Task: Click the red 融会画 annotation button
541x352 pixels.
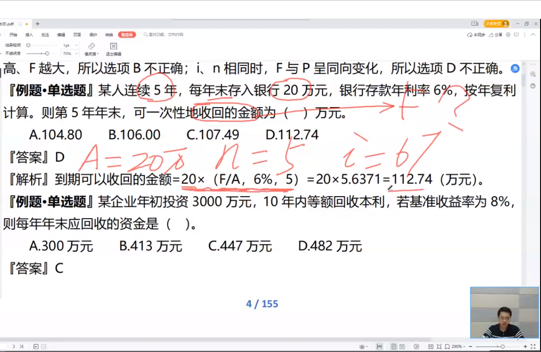Action: [x=127, y=34]
